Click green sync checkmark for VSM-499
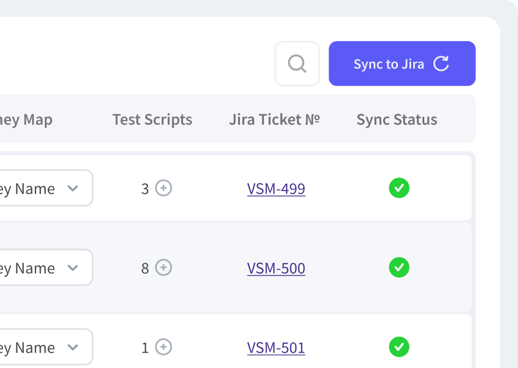This screenshot has height=368, width=518. [x=399, y=188]
